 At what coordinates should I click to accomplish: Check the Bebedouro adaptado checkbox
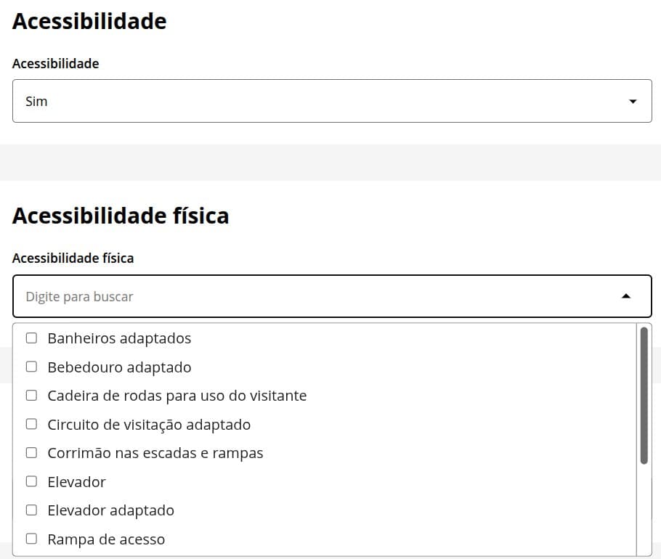tap(31, 367)
